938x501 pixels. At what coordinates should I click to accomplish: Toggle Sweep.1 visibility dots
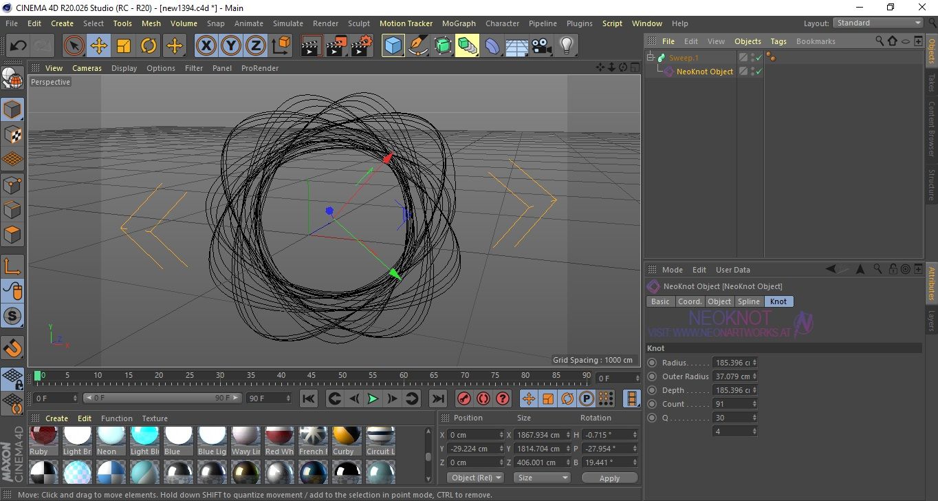(752, 58)
